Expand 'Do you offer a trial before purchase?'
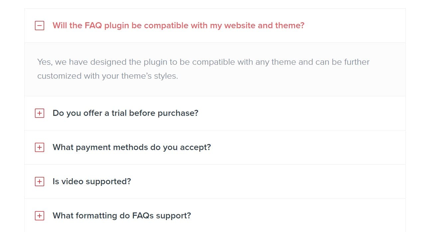This screenshot has width=428, height=232. [x=125, y=113]
